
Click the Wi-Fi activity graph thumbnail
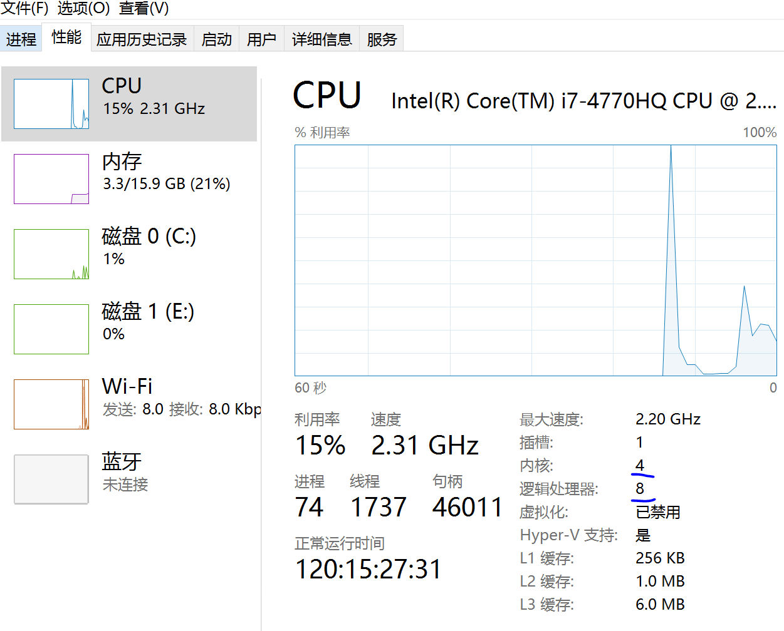tap(51, 404)
